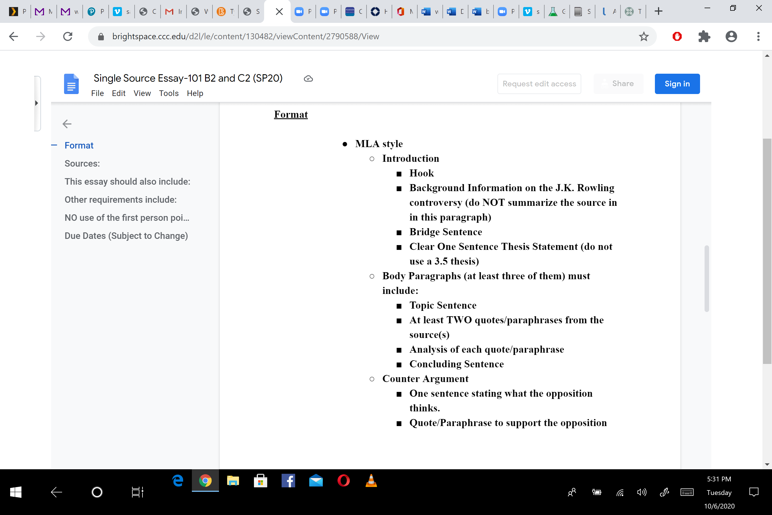Close the document outline with back arrow
772x515 pixels.
(67, 124)
